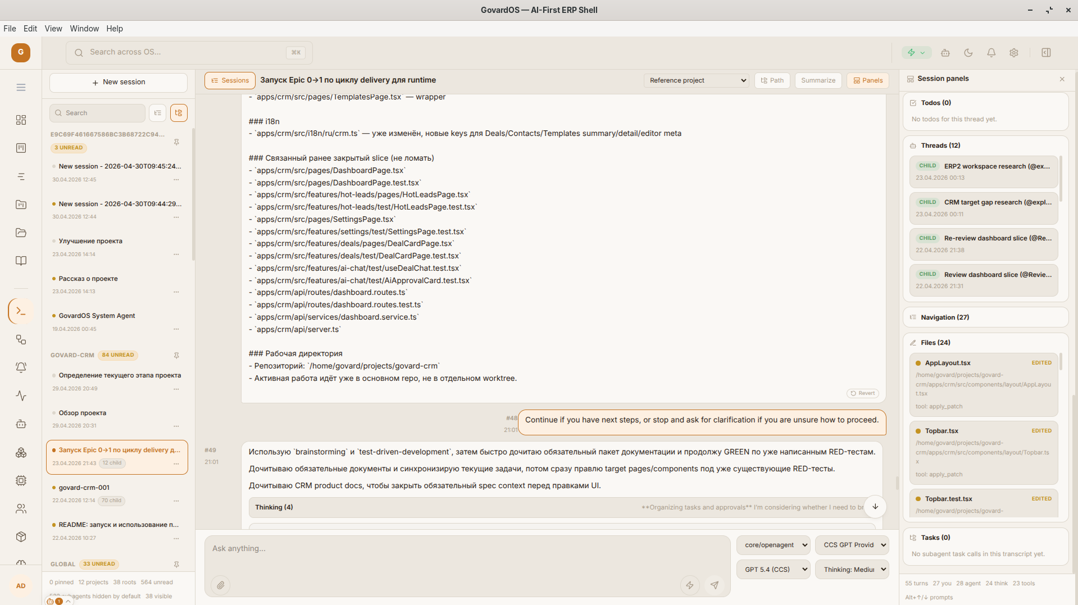Click the G organization avatar
This screenshot has height=605, width=1078.
(21, 52)
